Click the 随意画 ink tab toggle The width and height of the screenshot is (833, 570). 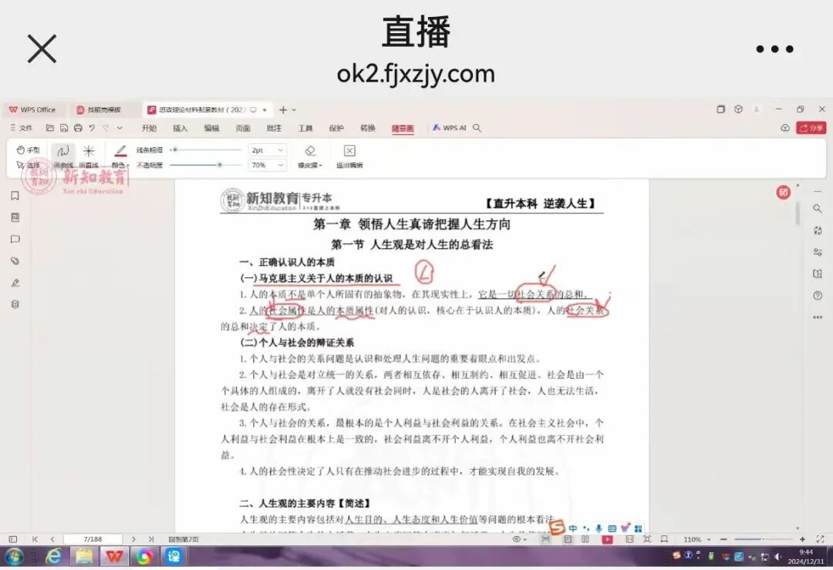point(403,128)
